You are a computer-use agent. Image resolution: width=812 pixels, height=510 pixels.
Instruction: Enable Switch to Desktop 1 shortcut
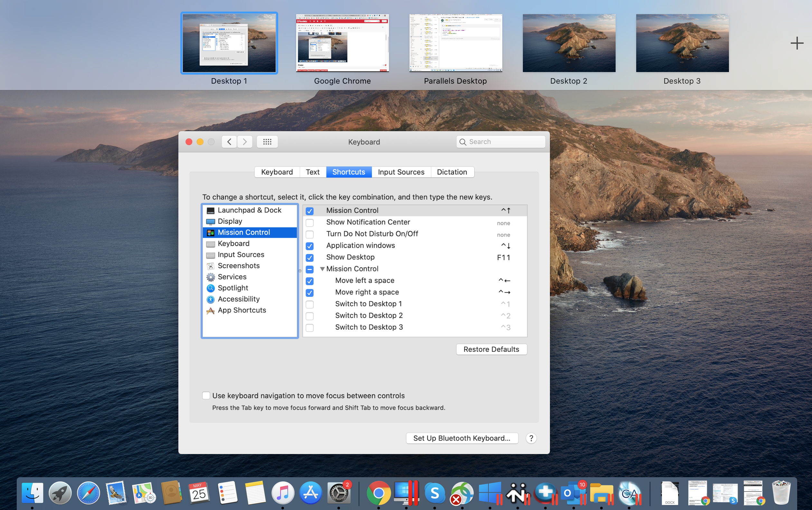(310, 304)
